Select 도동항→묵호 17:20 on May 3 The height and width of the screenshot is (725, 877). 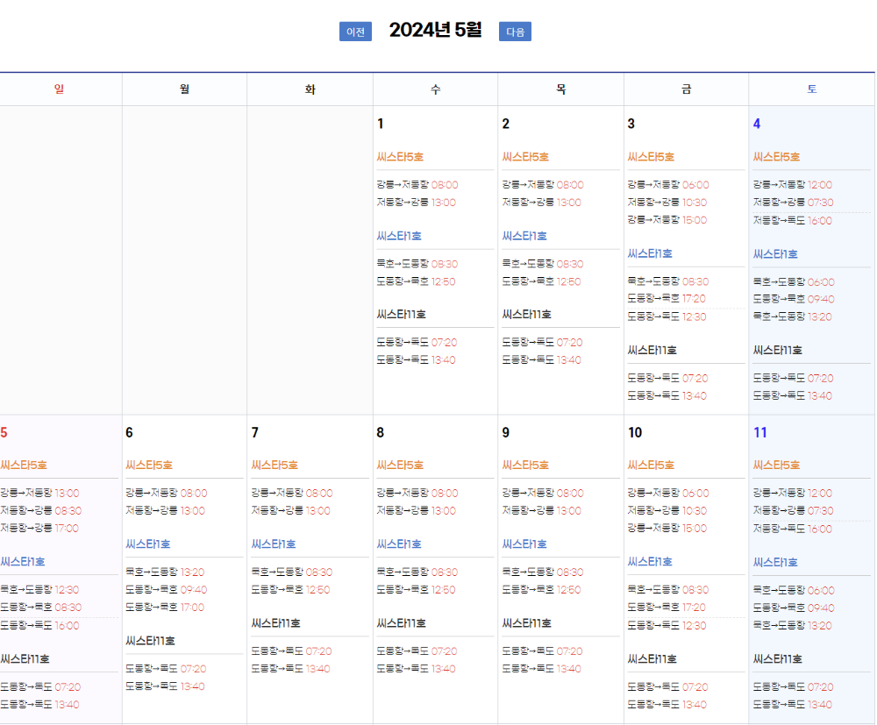click(x=667, y=298)
